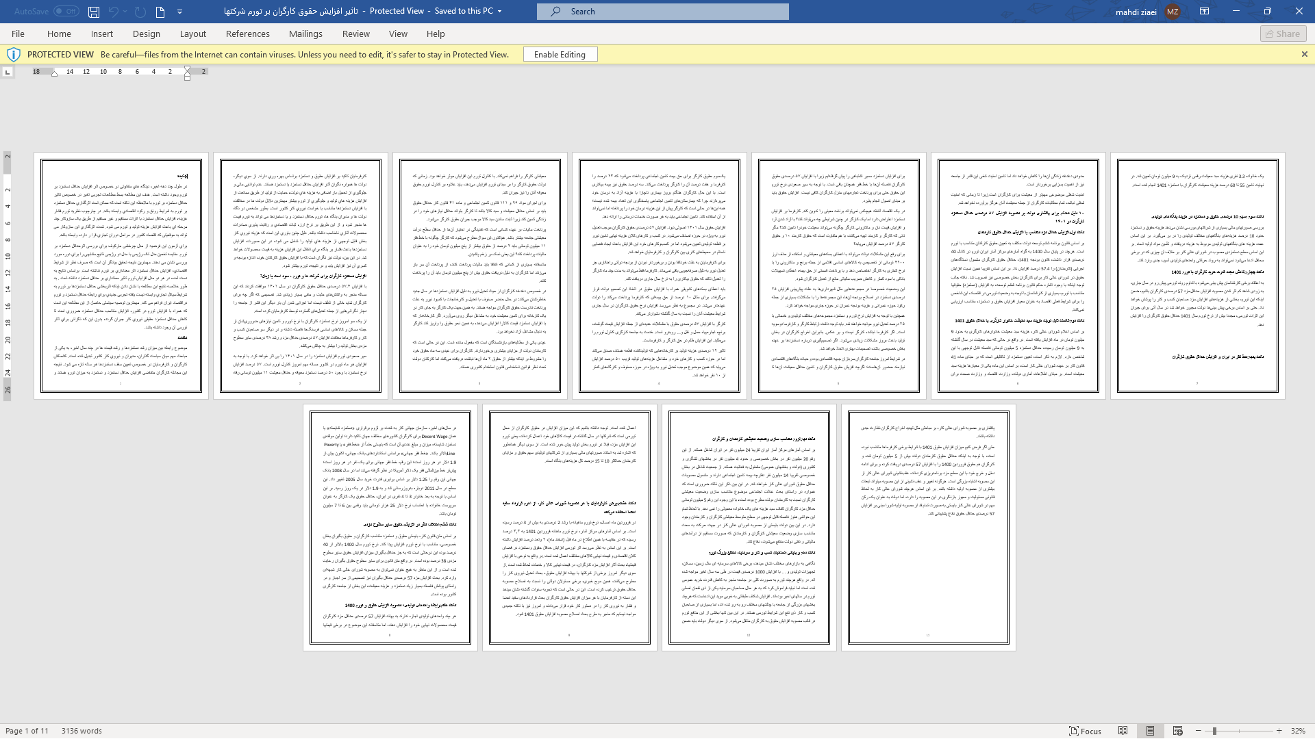1315x739 pixels.
Task: Click the Protected View shield icon
Action: (13, 55)
